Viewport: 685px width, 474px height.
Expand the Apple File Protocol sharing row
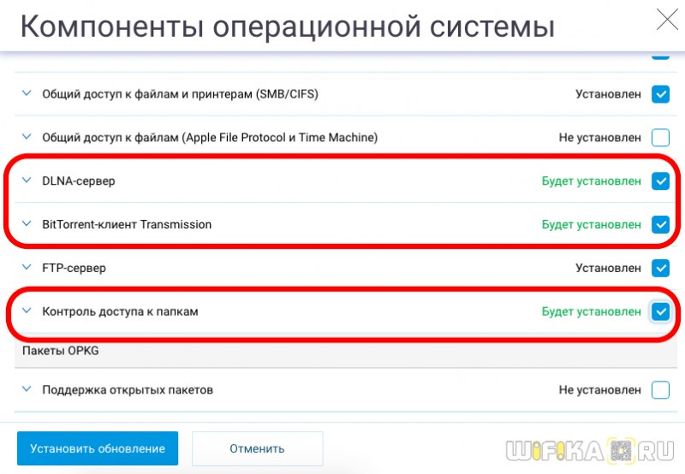(x=27, y=137)
